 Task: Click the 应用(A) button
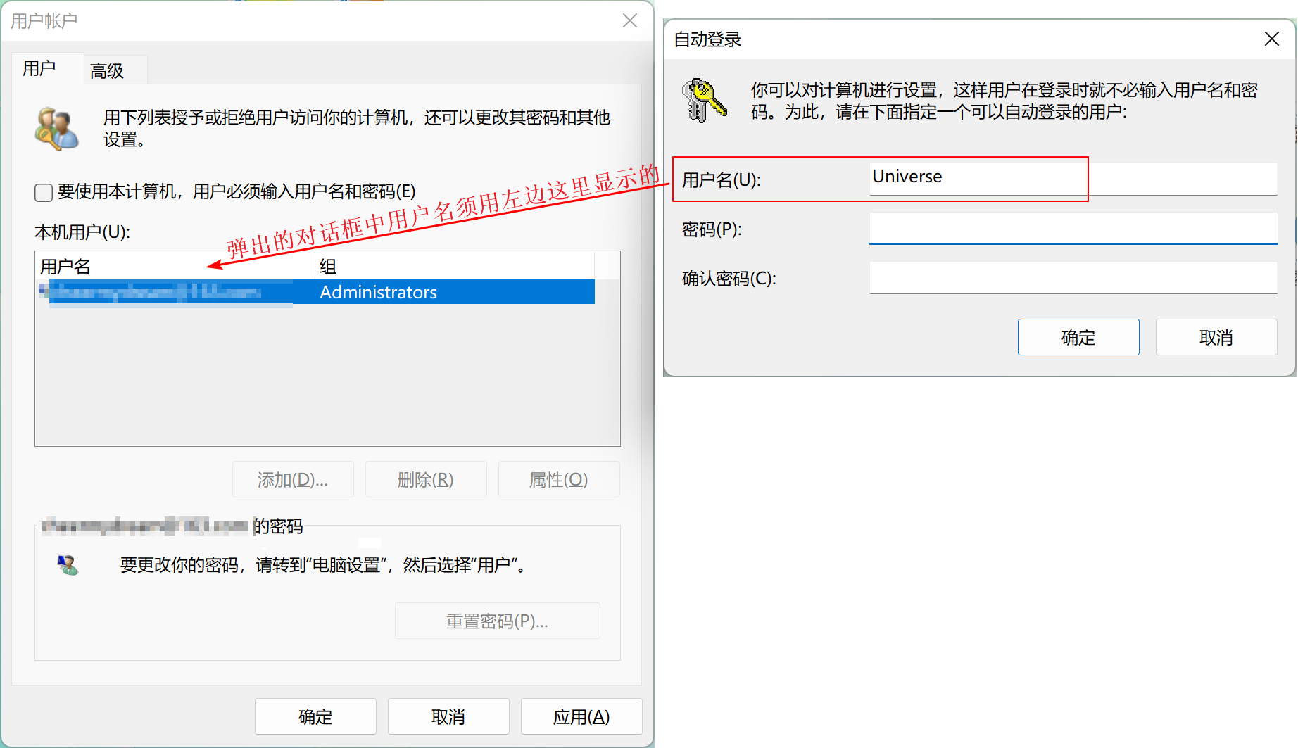[581, 717]
